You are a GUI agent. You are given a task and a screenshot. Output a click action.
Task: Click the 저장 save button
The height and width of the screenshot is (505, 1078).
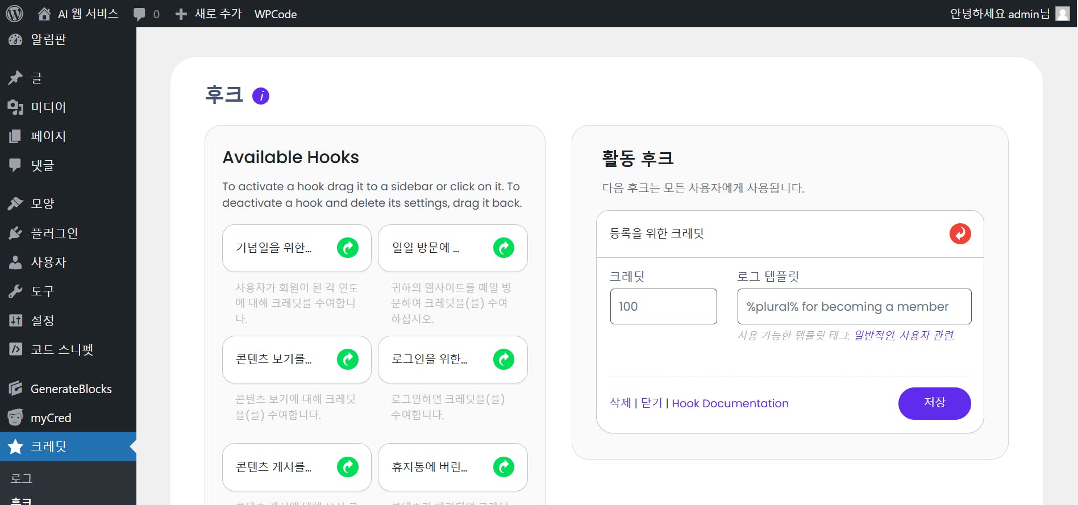click(x=935, y=403)
